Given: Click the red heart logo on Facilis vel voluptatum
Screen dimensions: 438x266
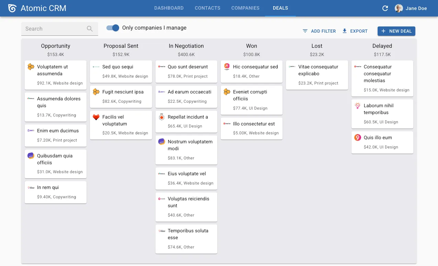Looking at the screenshot, I should click(96, 117).
